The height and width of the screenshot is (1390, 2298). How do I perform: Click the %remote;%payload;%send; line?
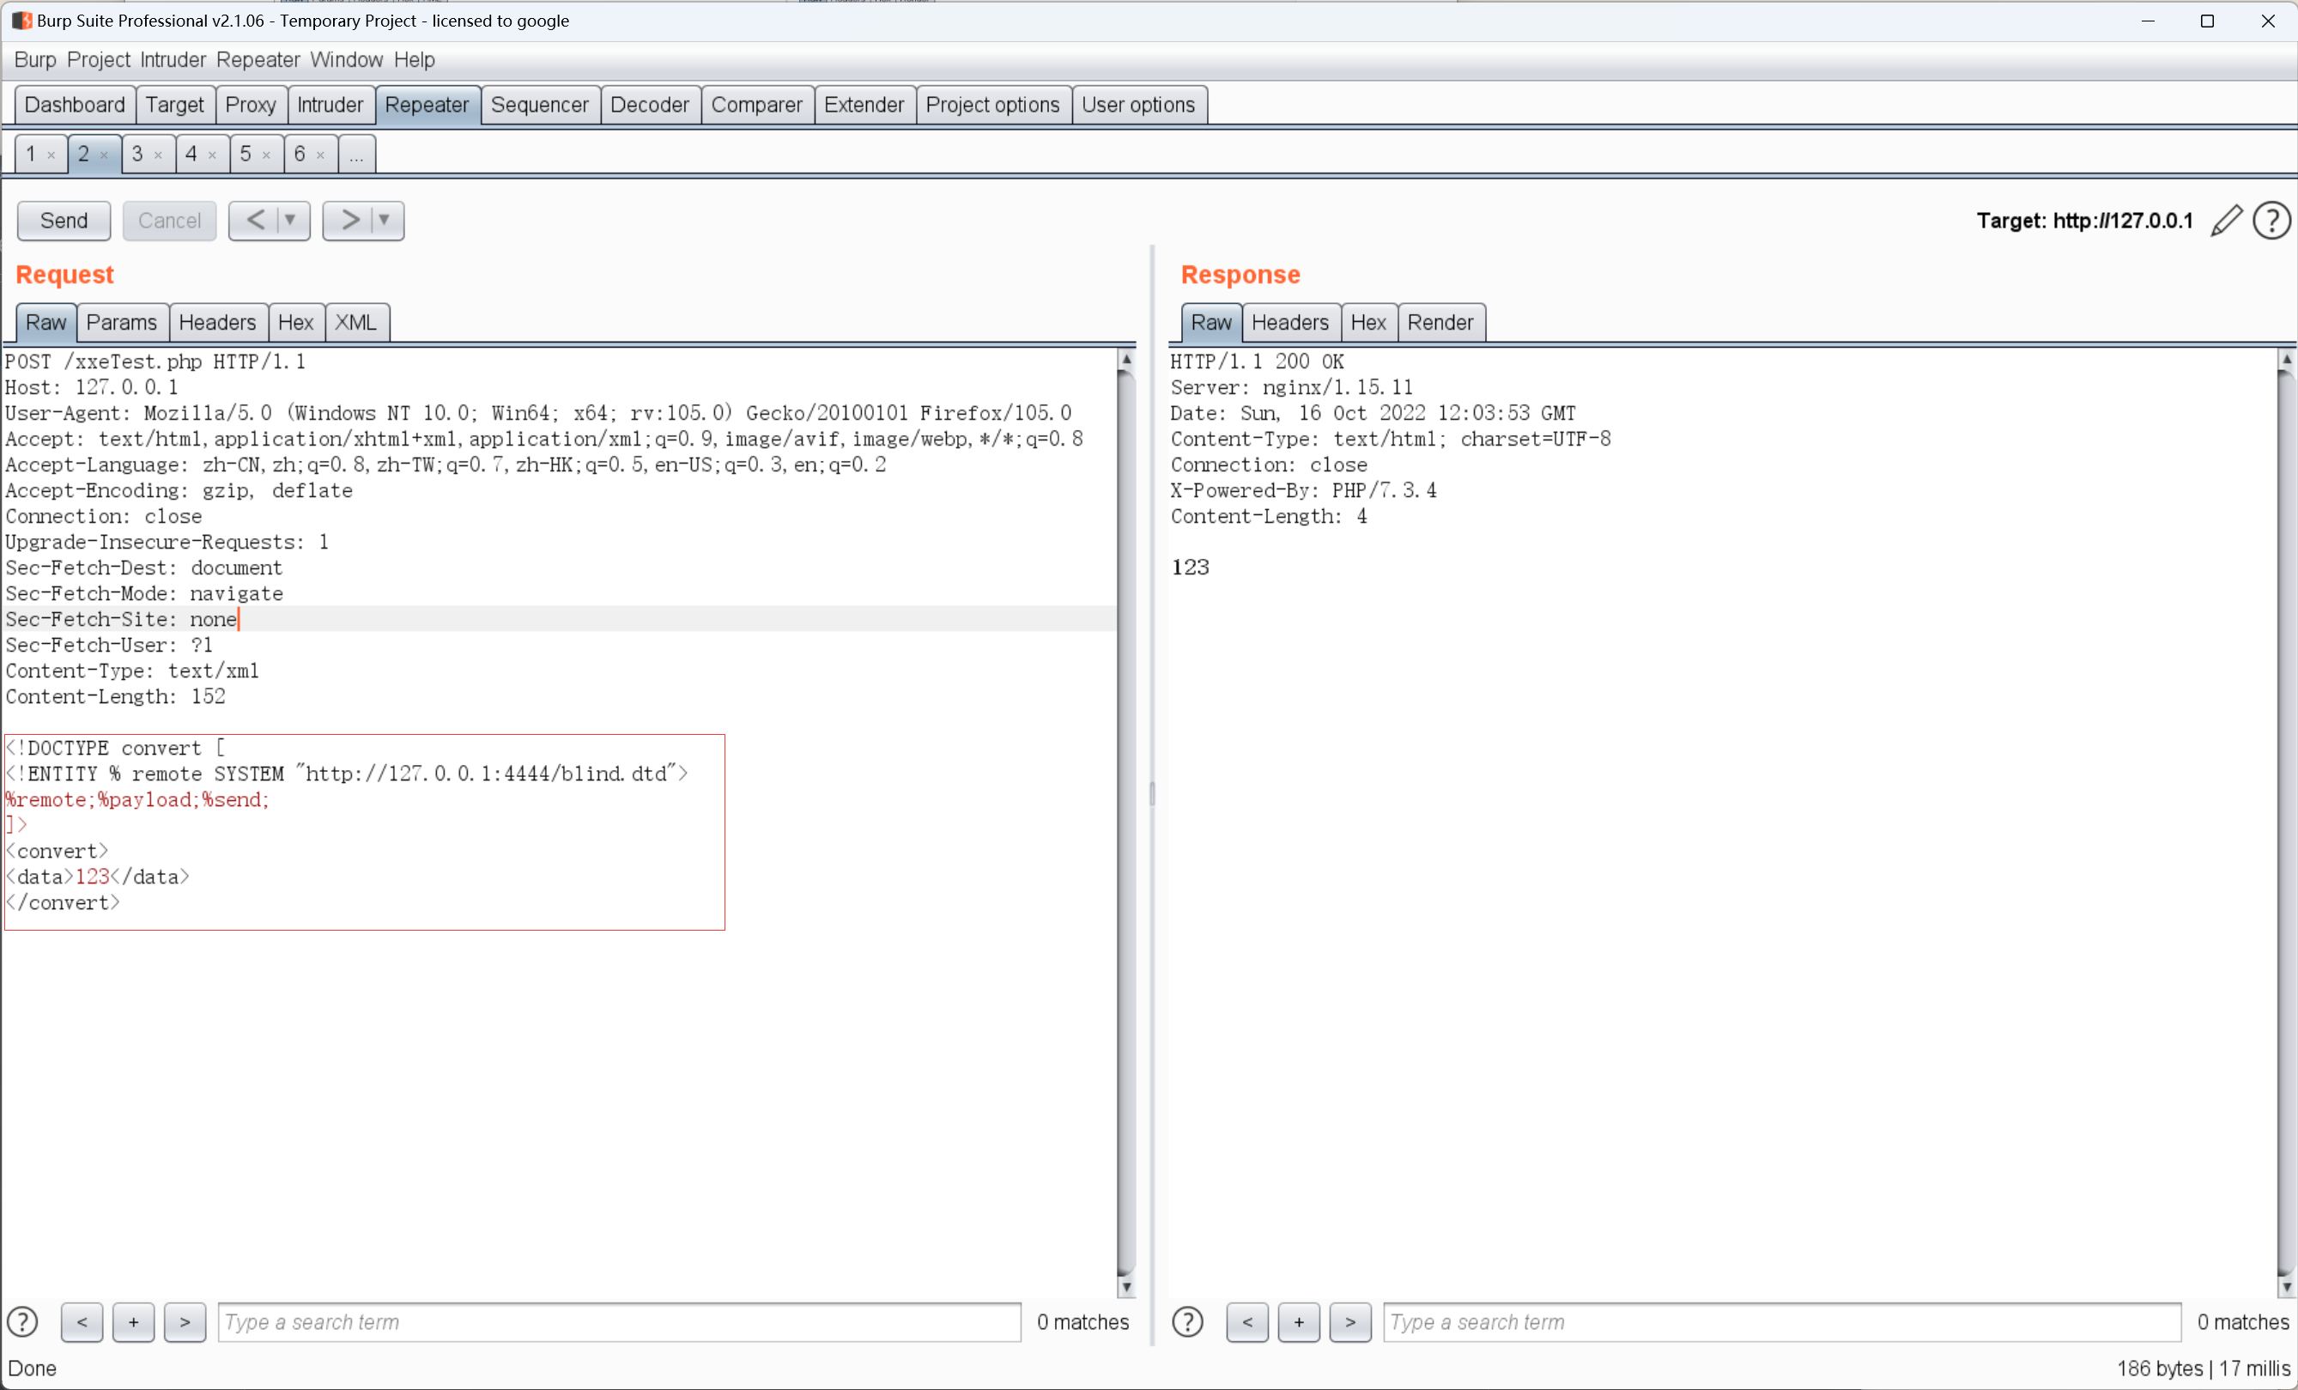point(138,799)
